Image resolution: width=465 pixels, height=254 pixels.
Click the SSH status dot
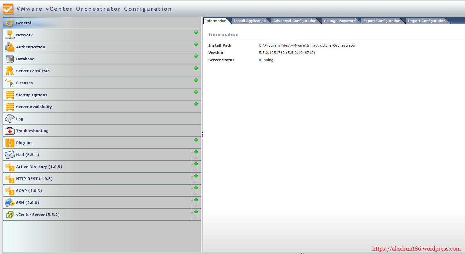196,200
